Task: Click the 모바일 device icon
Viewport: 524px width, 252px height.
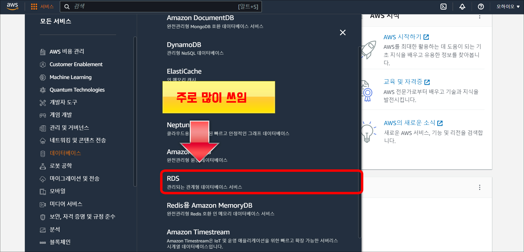Action: (43, 192)
